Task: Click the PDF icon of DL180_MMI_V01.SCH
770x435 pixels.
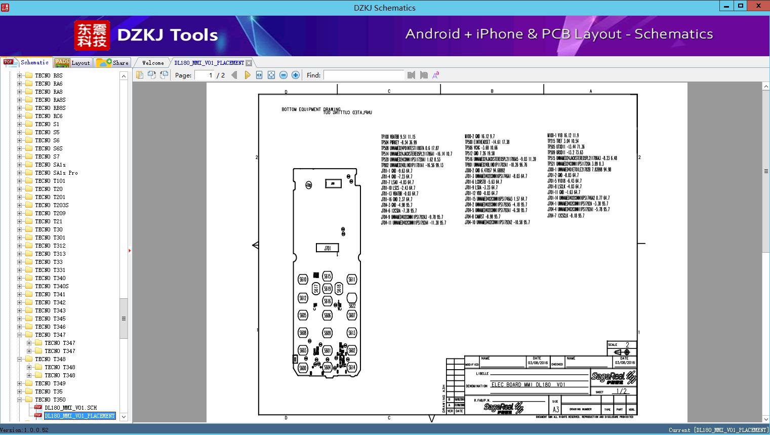Action: point(38,408)
